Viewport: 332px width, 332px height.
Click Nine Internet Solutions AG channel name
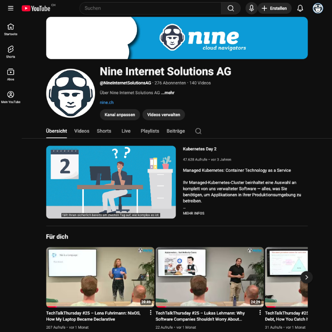click(x=166, y=71)
